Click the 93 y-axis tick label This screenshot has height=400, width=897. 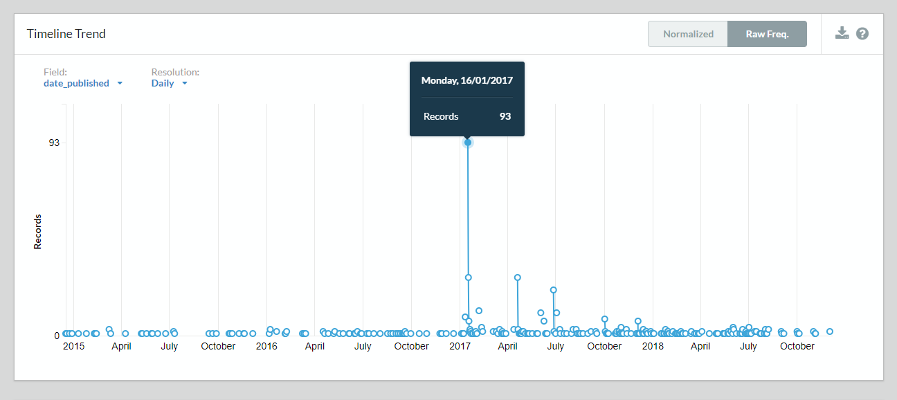tap(54, 143)
